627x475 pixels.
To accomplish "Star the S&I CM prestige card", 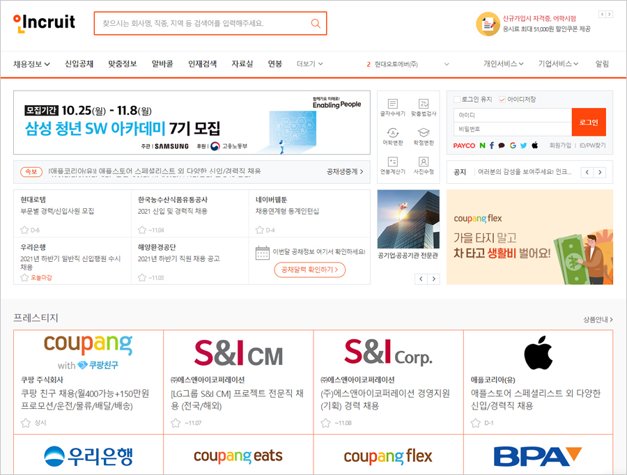I will pyautogui.click(x=176, y=423).
